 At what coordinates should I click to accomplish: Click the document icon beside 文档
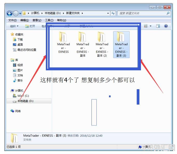15,75
